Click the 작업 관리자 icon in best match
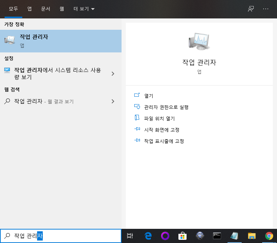 click(x=10, y=40)
